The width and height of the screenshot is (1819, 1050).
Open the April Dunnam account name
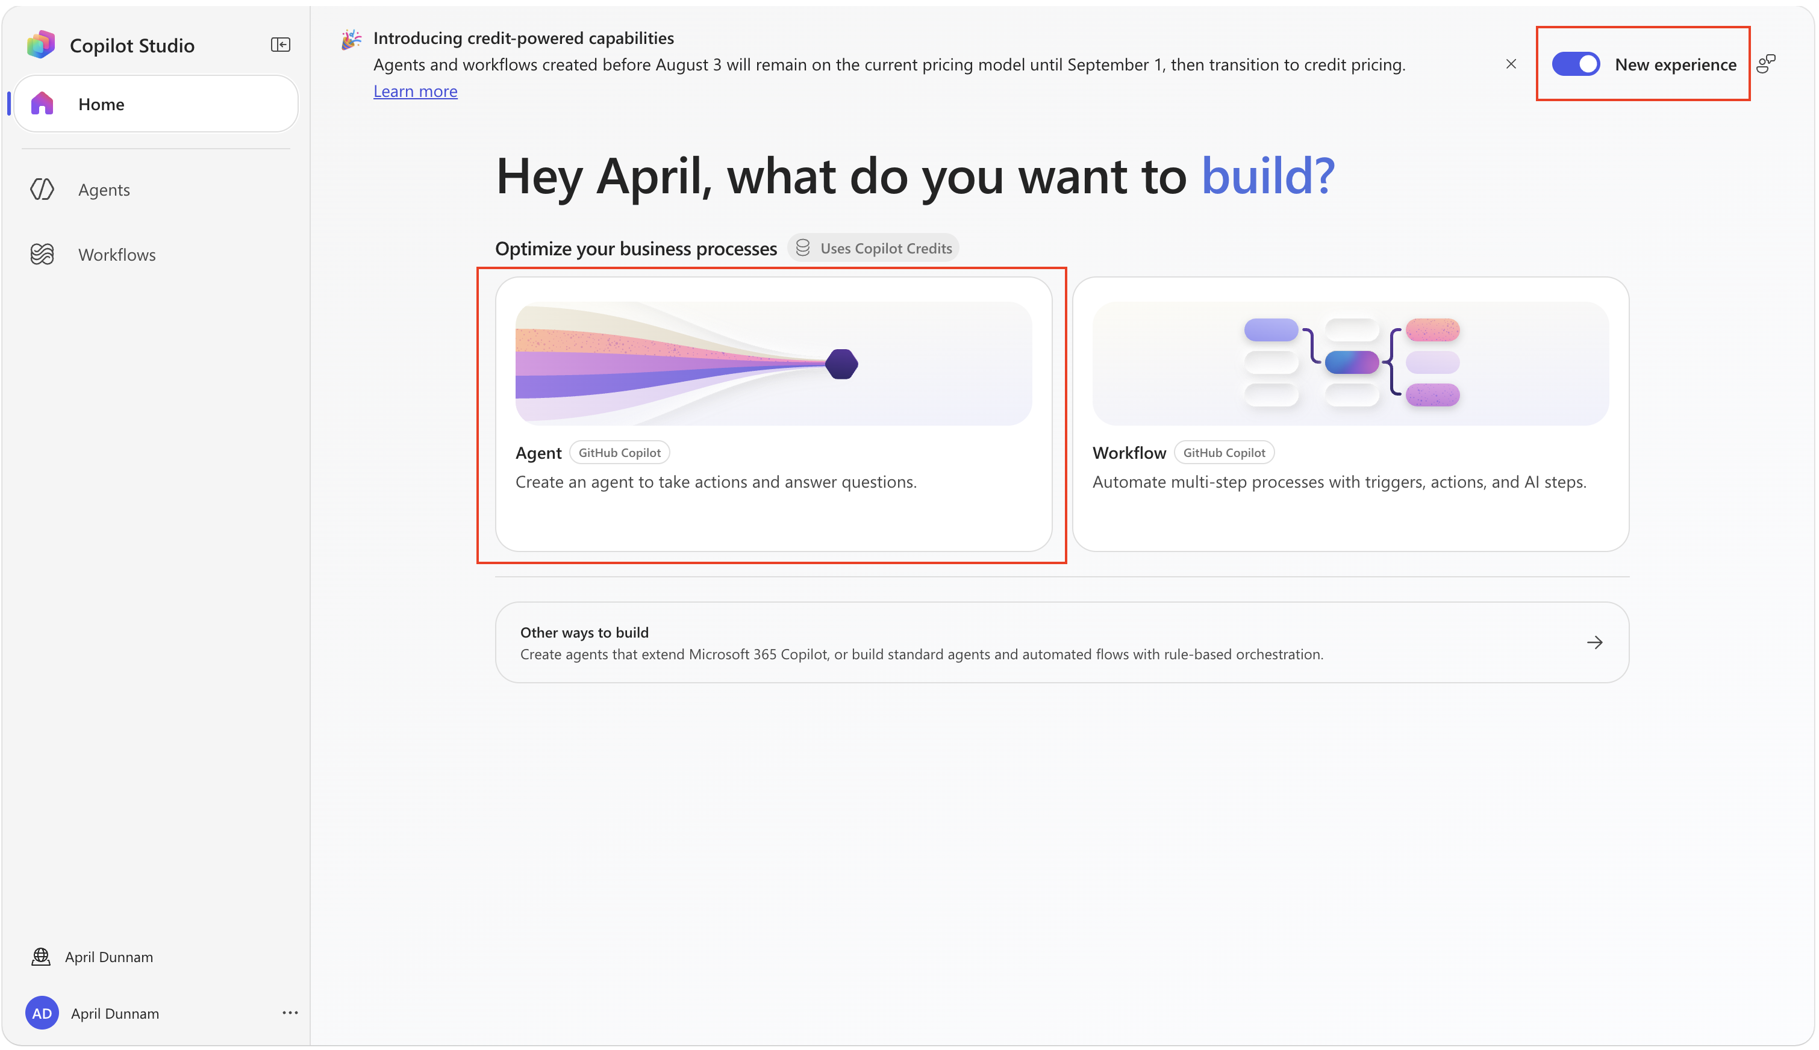[114, 1013]
